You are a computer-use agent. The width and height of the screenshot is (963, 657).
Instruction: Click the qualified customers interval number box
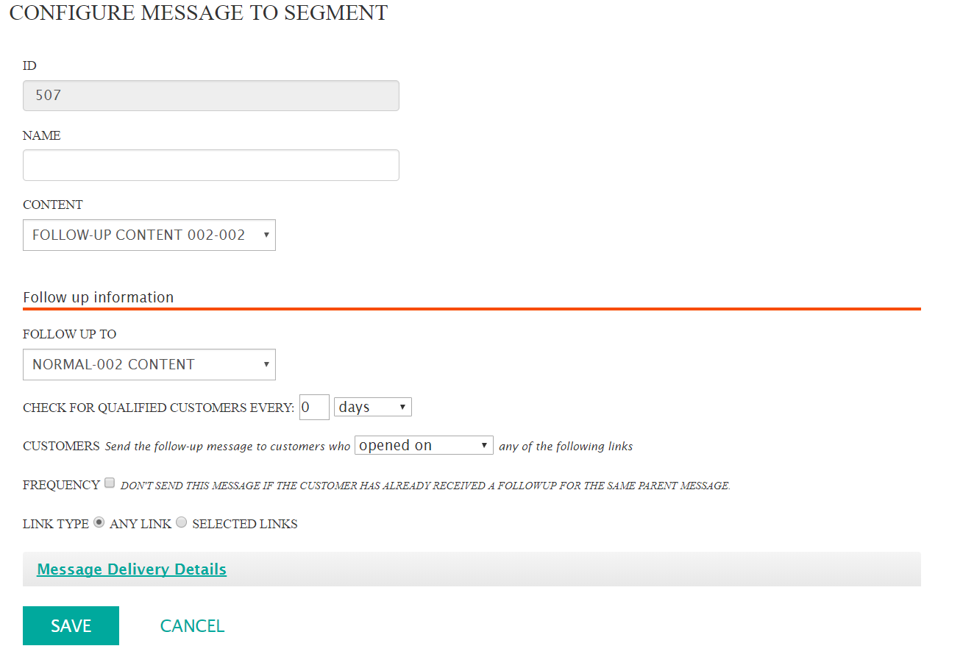(314, 408)
